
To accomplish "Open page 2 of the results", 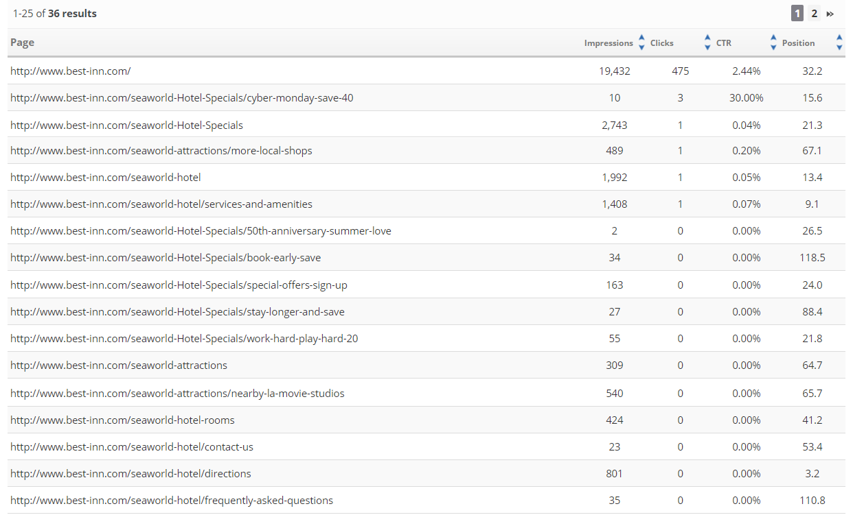I will tap(814, 14).
